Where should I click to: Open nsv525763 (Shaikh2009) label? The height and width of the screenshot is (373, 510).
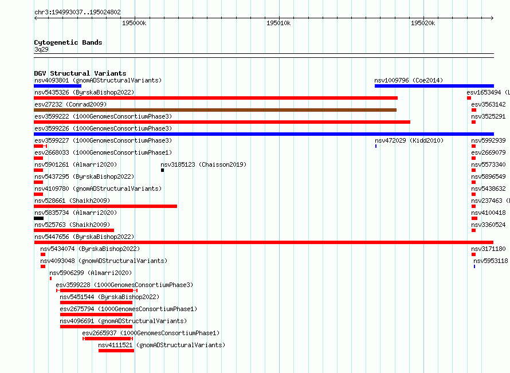(x=72, y=225)
